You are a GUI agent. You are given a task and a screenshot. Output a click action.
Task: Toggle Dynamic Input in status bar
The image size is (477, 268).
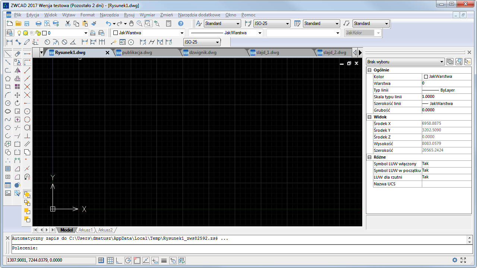click(x=155, y=260)
